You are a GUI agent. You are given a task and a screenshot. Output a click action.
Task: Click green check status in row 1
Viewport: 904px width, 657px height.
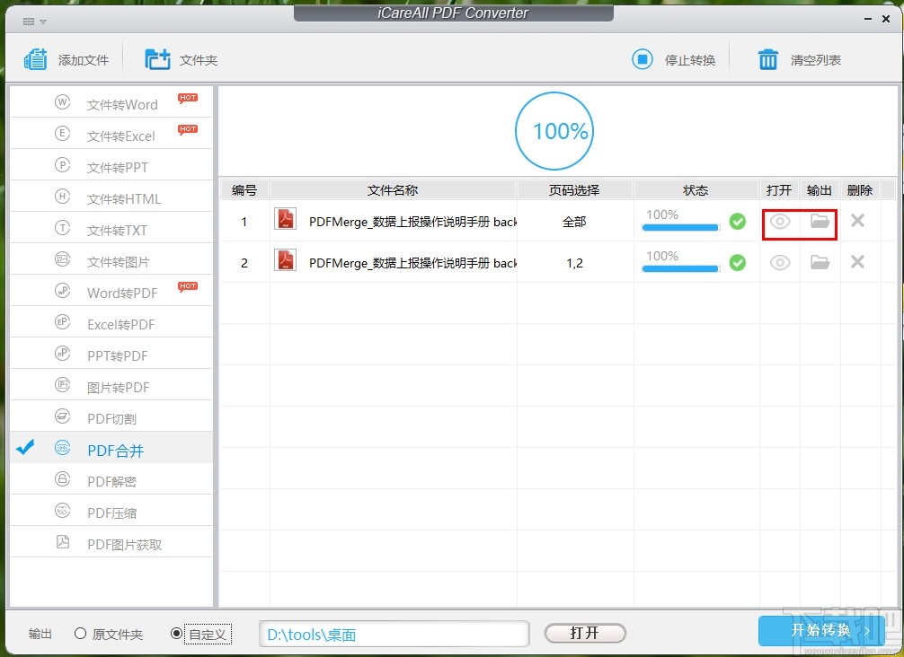(738, 221)
